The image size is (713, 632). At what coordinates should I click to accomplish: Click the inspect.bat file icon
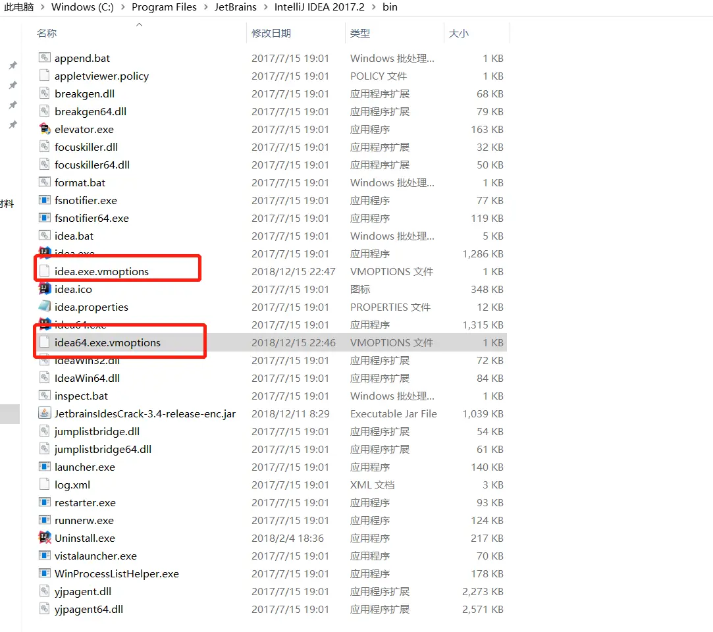45,396
